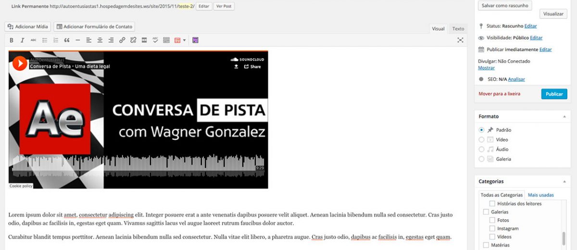Click the bulleted list icon
The width and height of the screenshot is (577, 250).
tap(45, 40)
